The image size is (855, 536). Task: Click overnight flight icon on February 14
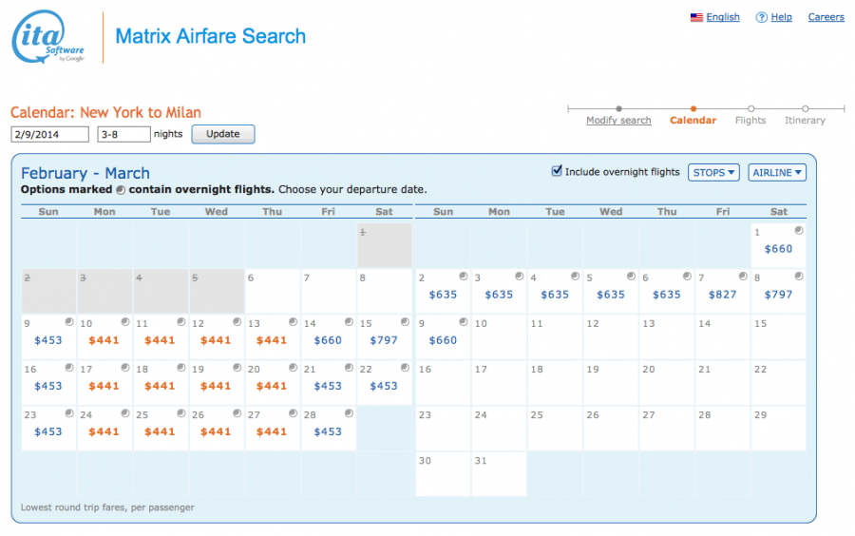[x=349, y=322]
